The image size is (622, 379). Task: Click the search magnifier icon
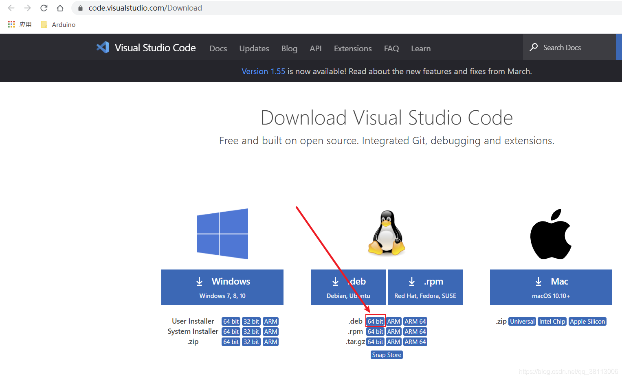click(x=534, y=47)
